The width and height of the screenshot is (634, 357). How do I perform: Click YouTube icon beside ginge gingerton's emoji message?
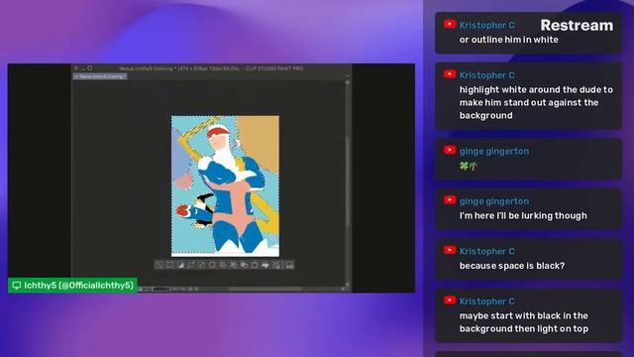450,150
